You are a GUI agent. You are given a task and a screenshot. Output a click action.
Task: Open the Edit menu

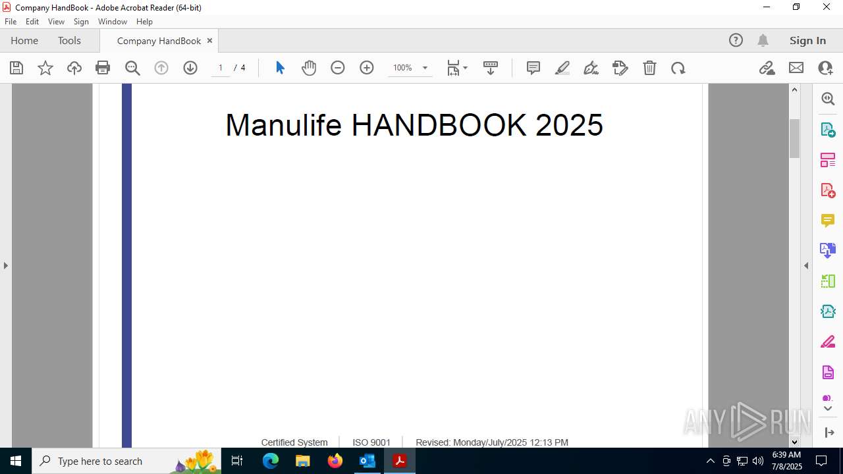pos(32,21)
